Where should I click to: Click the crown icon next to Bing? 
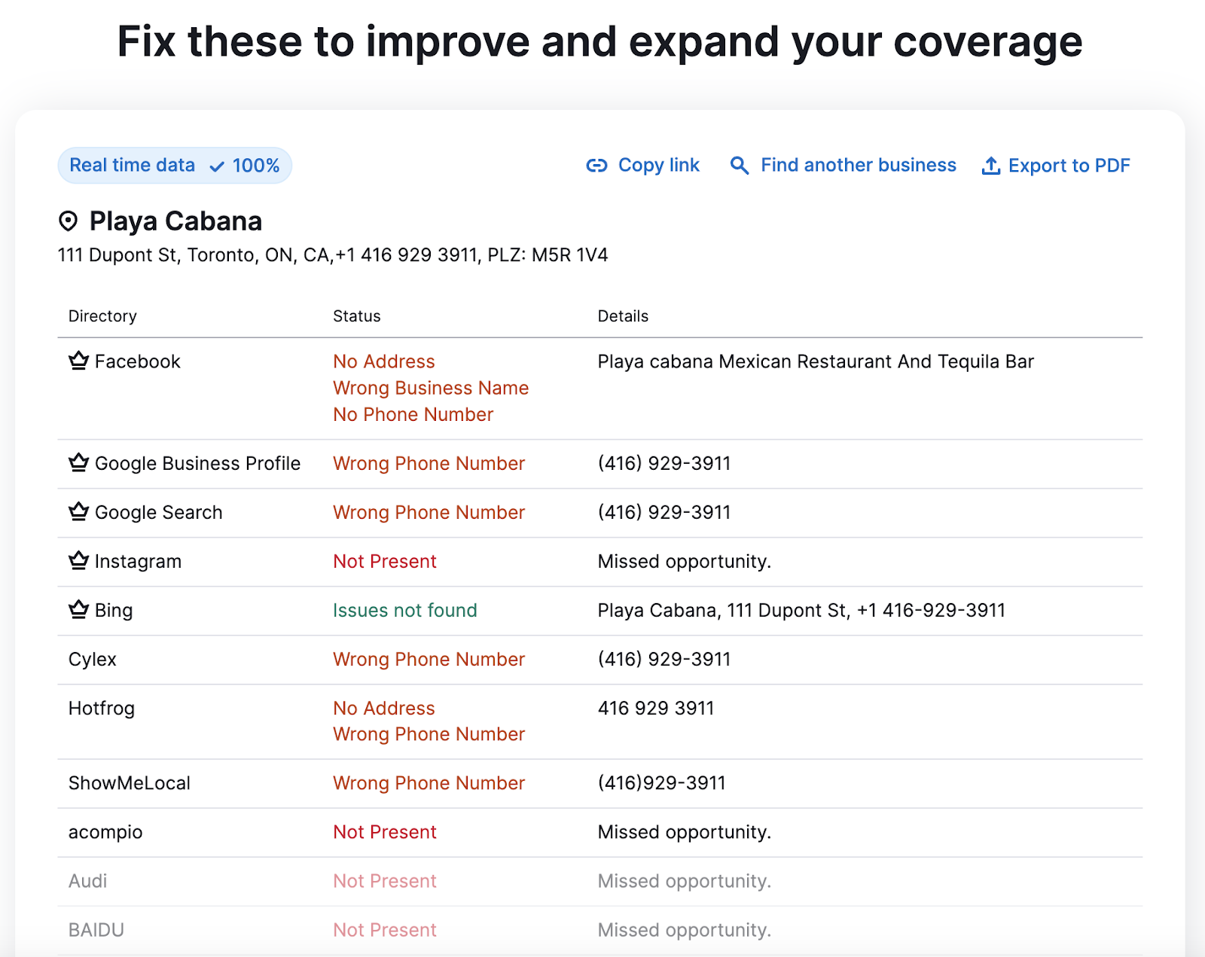[78, 610]
